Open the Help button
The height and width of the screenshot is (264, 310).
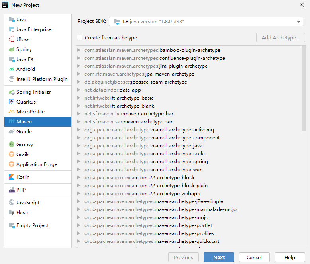pyautogui.click(x=290, y=258)
